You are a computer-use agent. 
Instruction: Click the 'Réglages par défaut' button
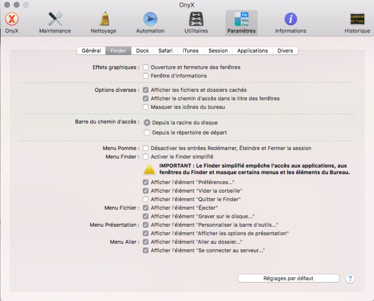coord(288,278)
